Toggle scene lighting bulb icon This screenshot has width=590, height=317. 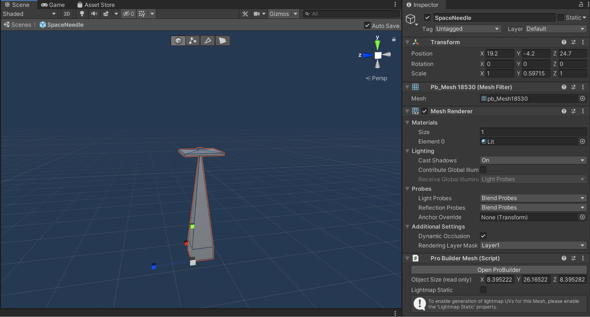click(82, 14)
